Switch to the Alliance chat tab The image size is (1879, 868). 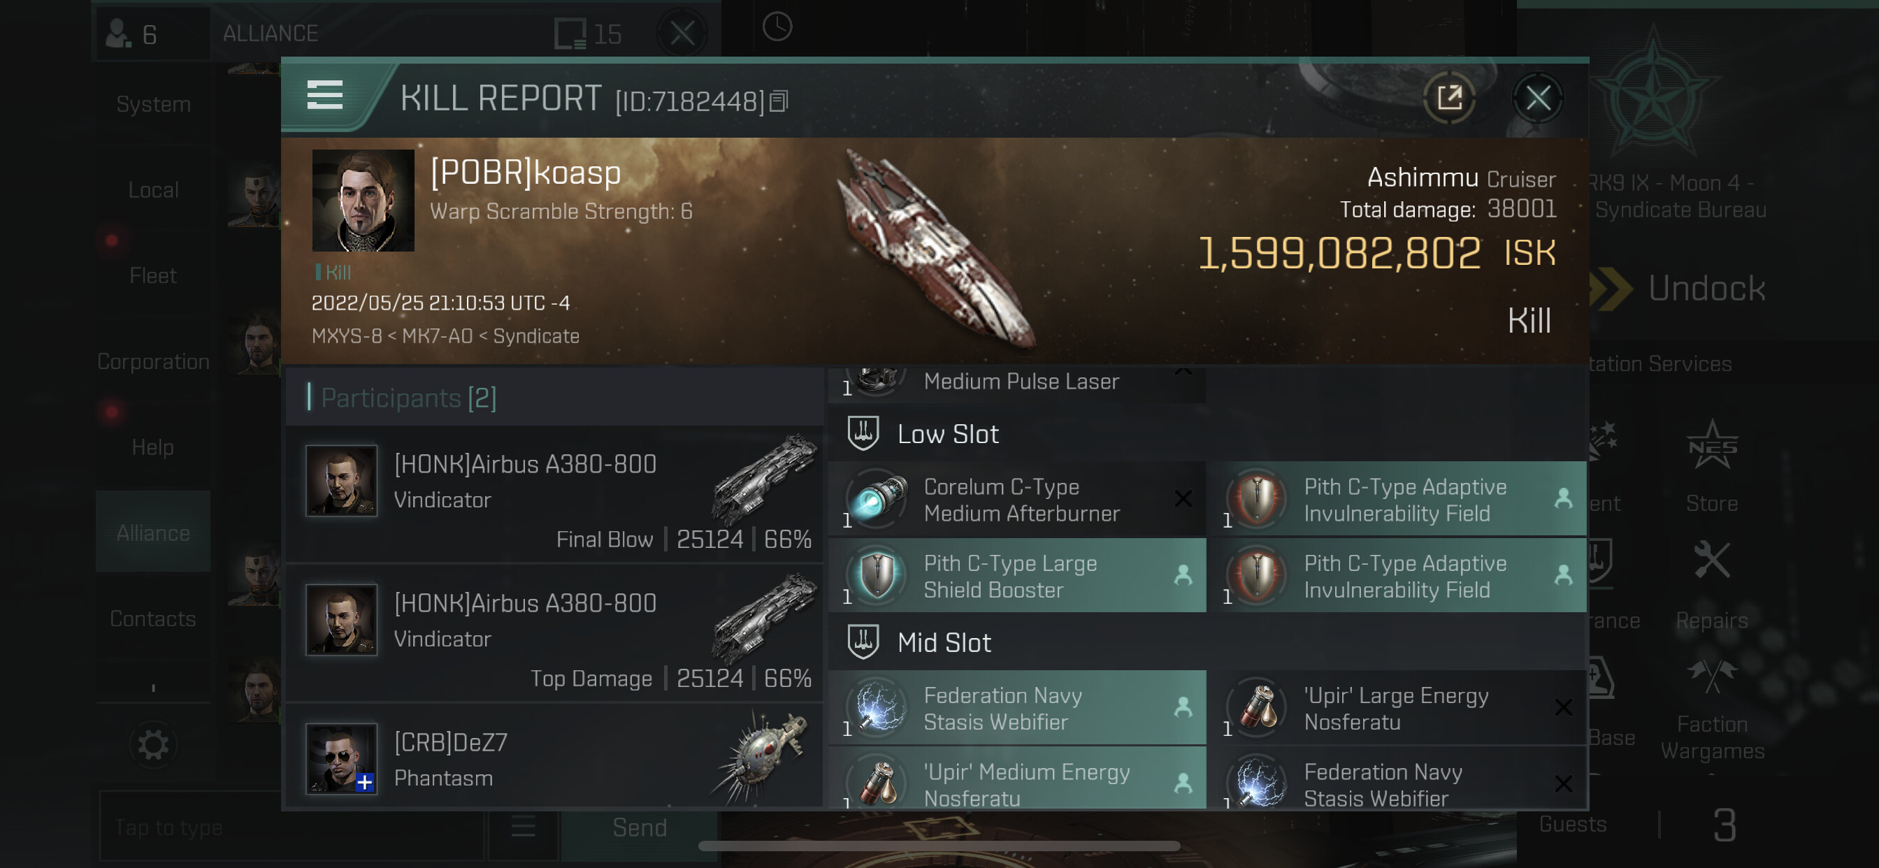click(x=152, y=532)
